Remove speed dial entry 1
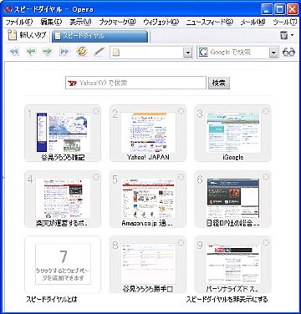 tap(96, 111)
